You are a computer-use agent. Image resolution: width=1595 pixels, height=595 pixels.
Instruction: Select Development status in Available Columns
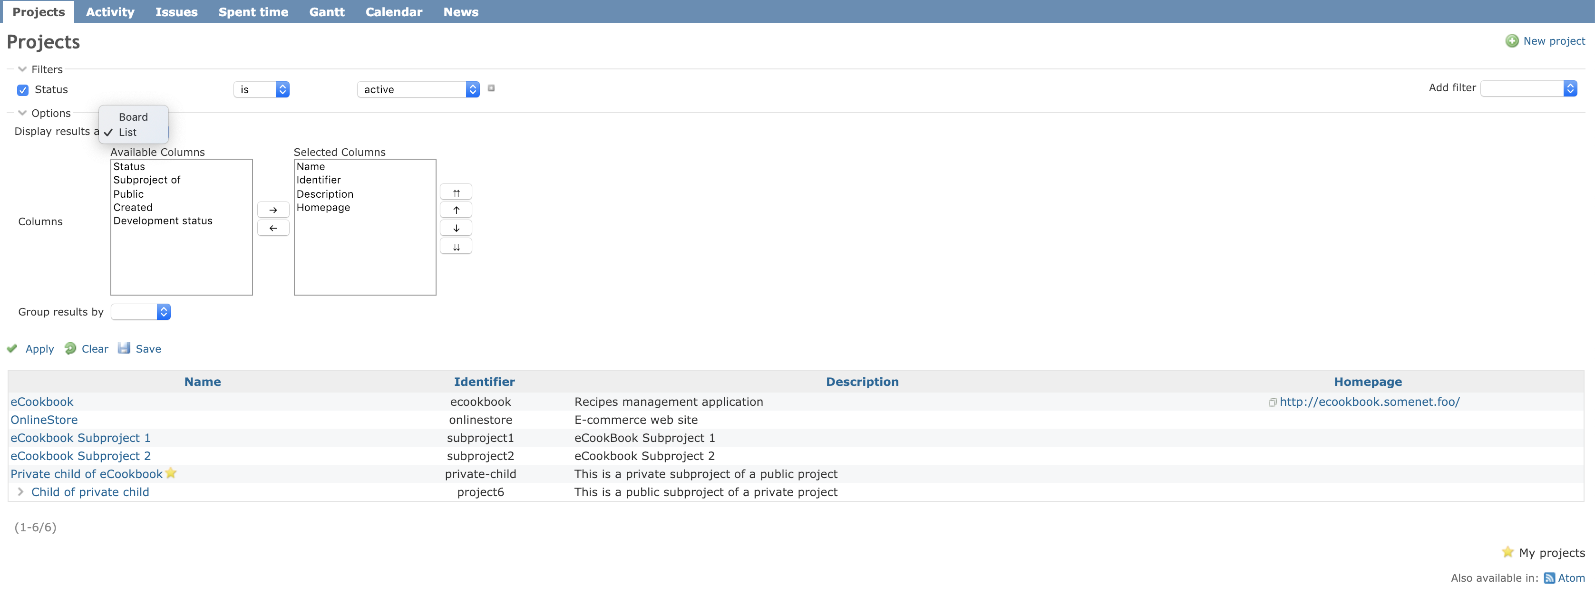162,221
